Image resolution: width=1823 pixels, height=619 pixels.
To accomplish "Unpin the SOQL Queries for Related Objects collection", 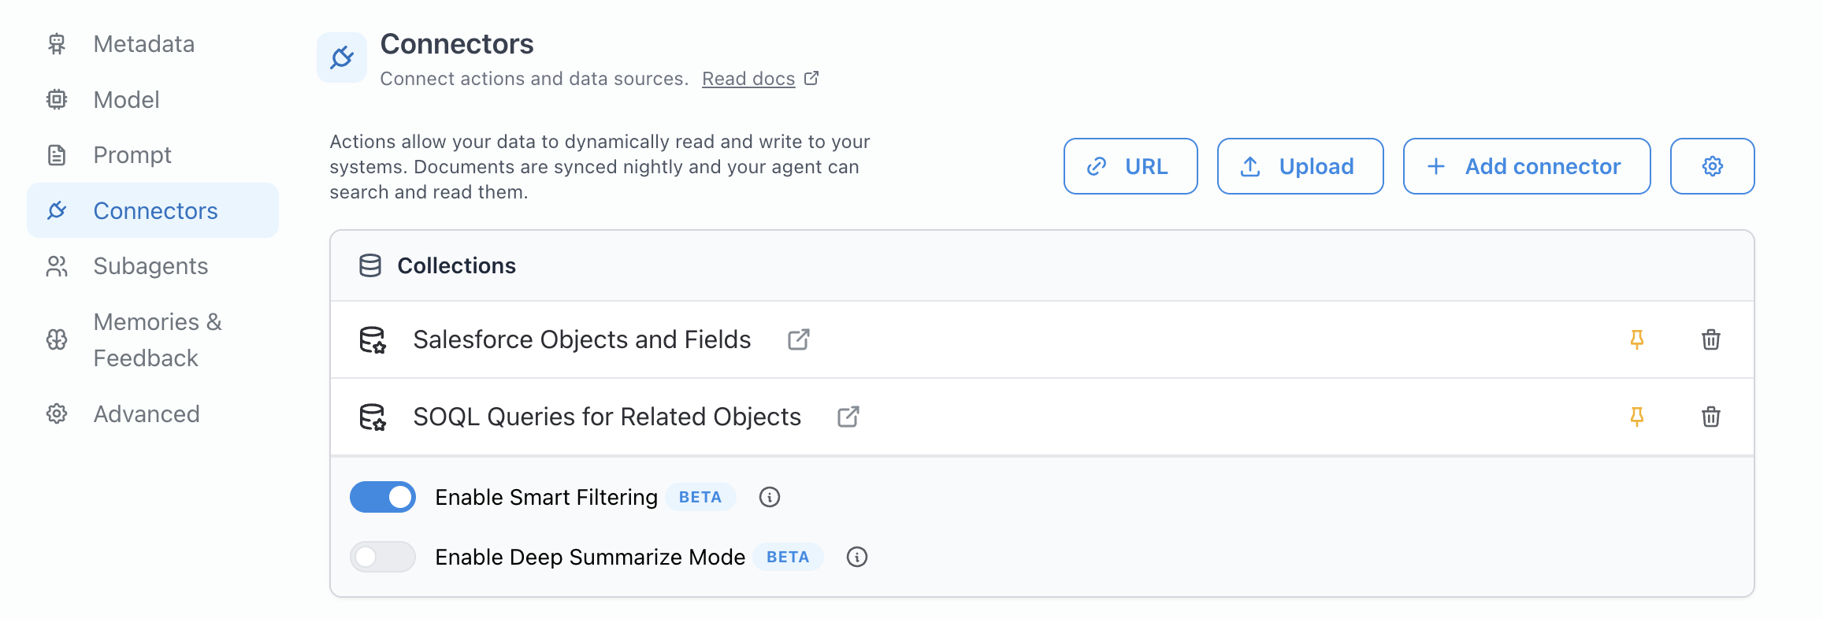I will click(1637, 417).
